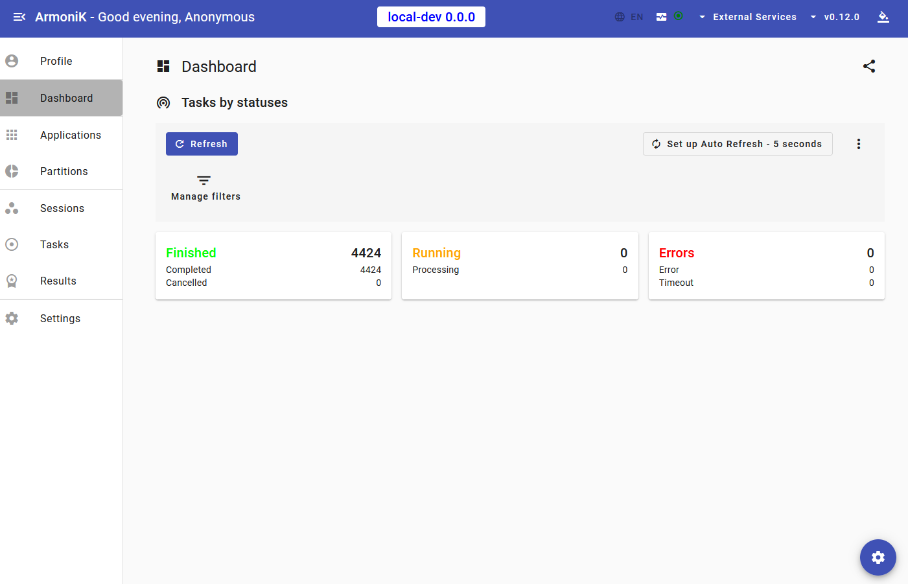Click the share icon next to Dashboard
908x584 pixels.
tap(869, 66)
